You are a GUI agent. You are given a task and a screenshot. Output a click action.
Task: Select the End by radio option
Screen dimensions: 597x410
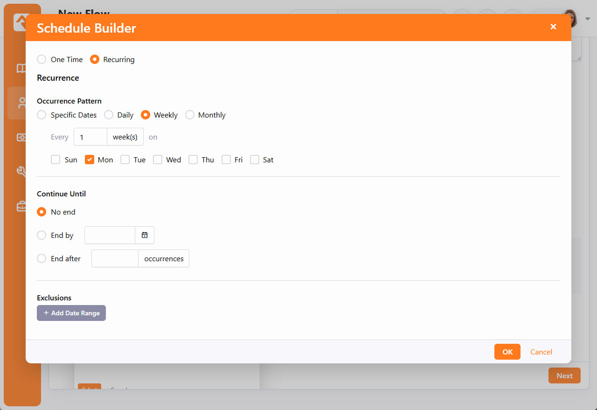click(42, 235)
